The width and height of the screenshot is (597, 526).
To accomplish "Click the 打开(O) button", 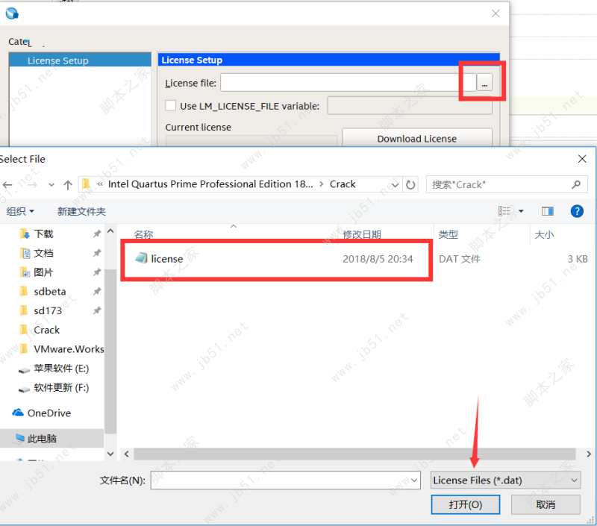I will [x=465, y=504].
